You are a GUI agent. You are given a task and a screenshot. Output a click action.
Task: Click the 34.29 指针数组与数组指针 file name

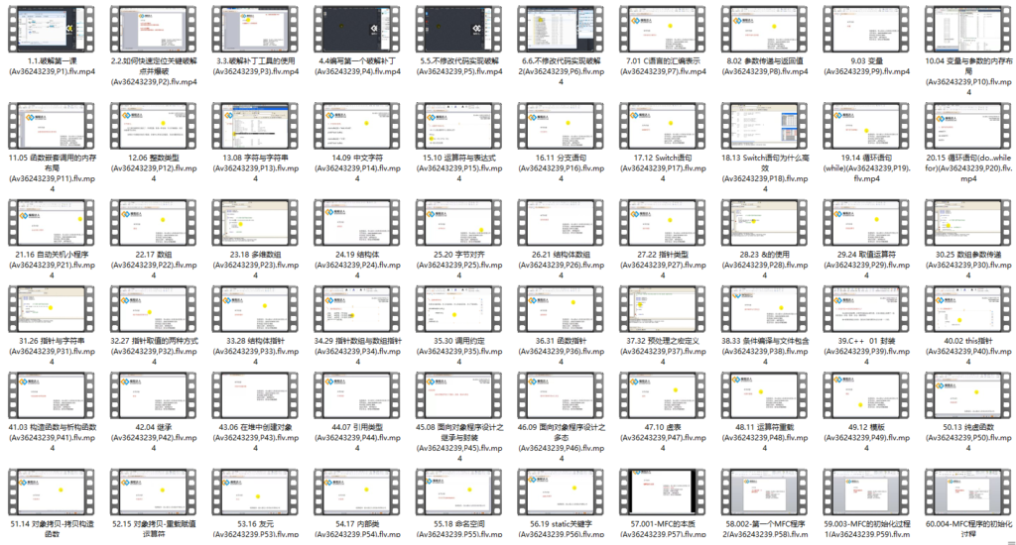tap(357, 351)
